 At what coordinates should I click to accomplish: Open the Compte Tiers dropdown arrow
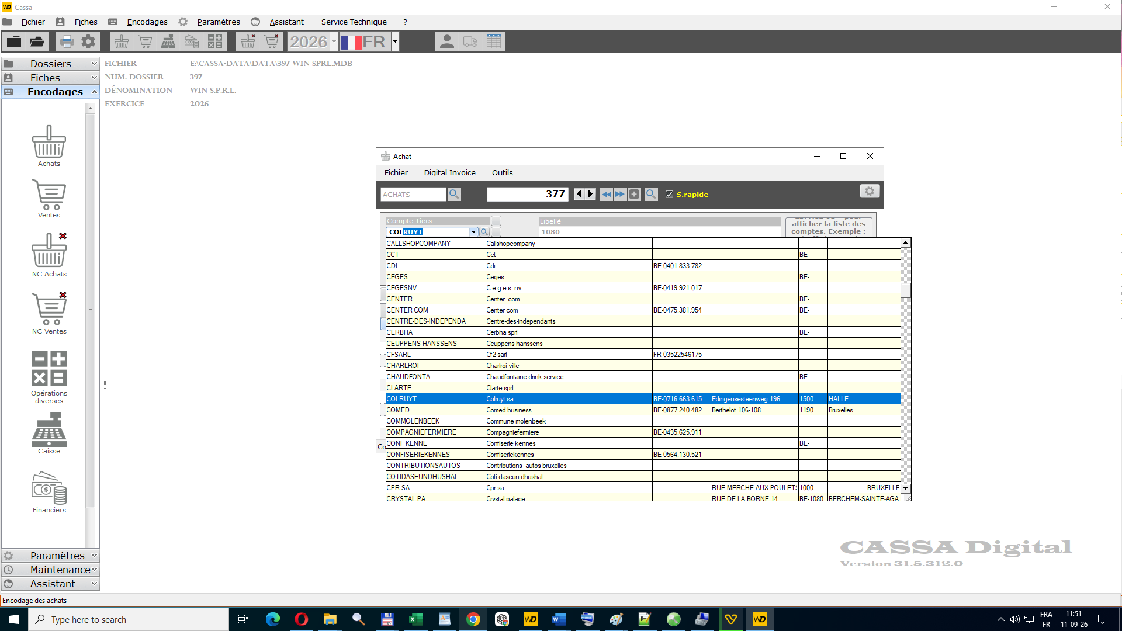tap(473, 232)
